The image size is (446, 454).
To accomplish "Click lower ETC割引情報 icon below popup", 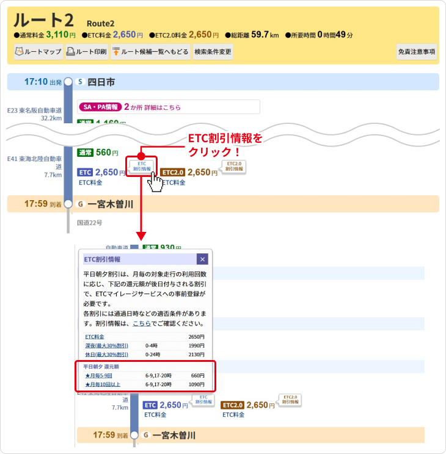I will 204,400.
